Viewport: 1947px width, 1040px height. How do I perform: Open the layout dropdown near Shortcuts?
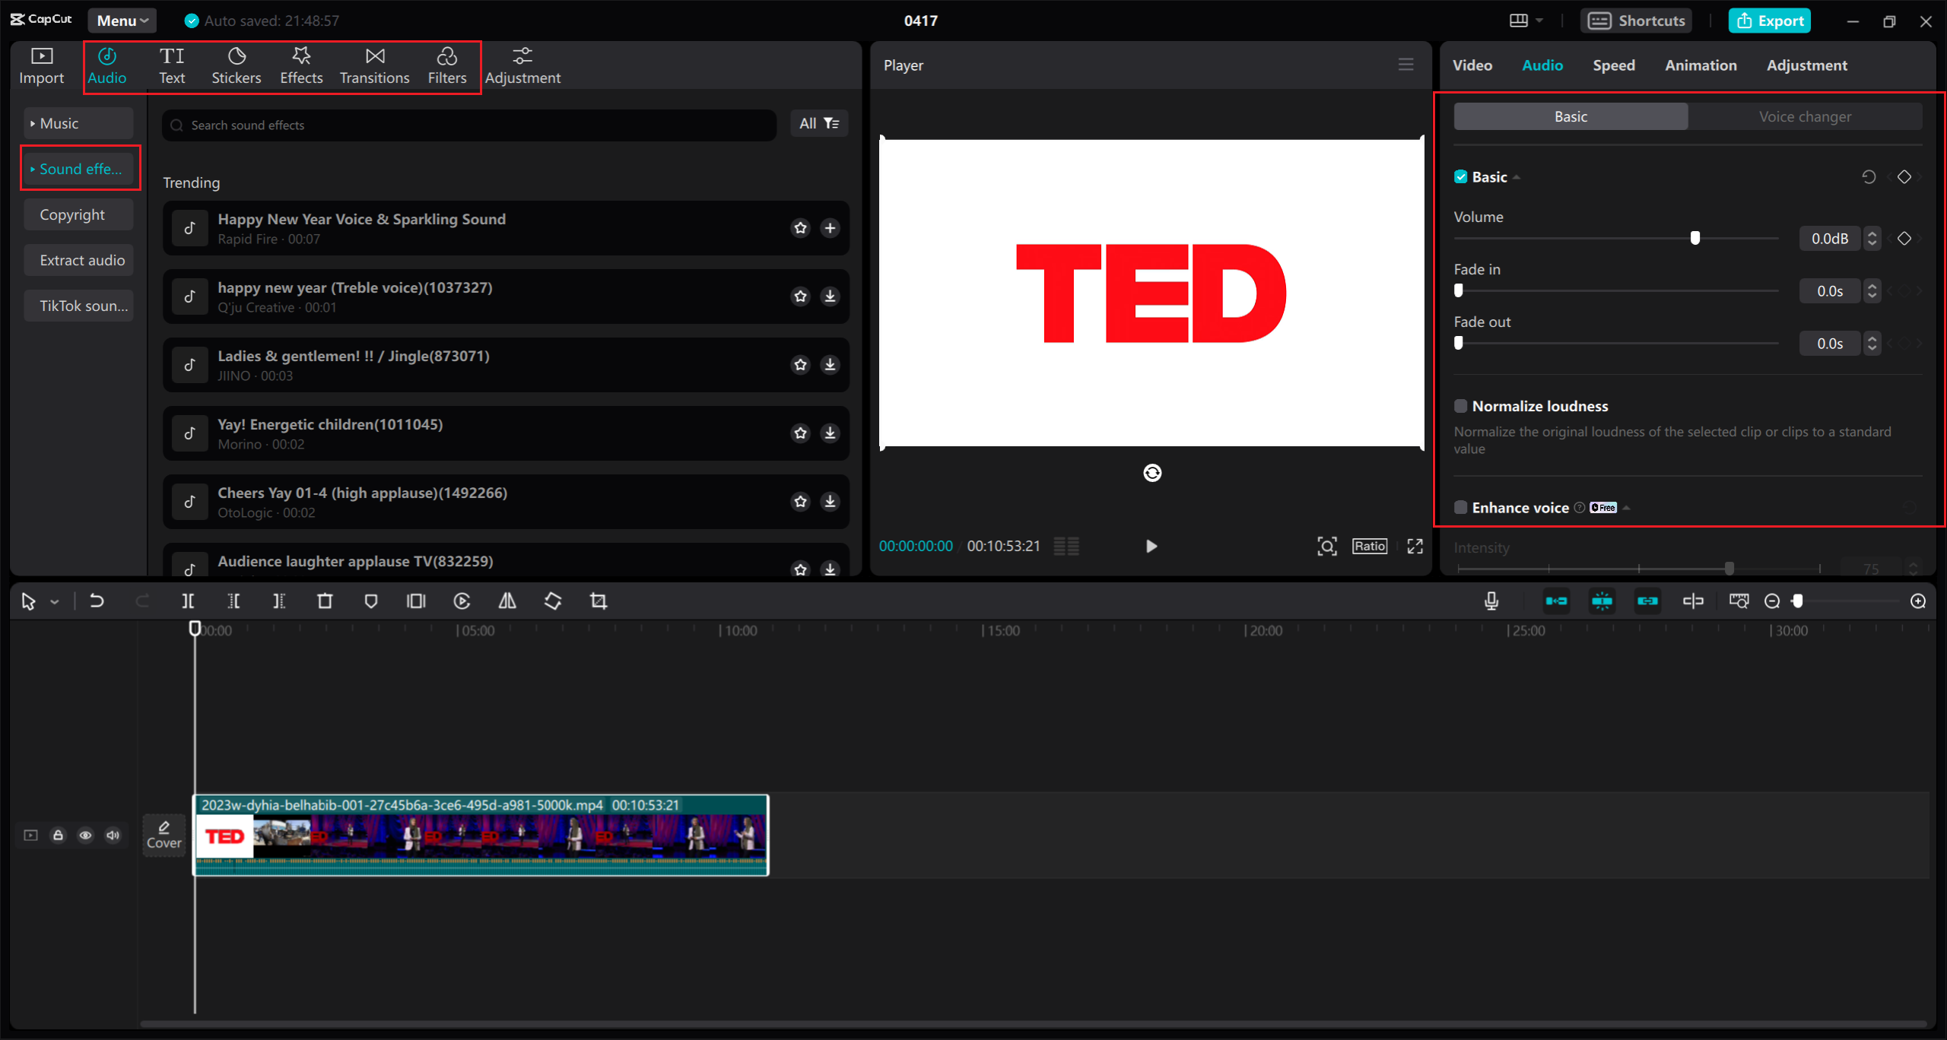[1526, 21]
